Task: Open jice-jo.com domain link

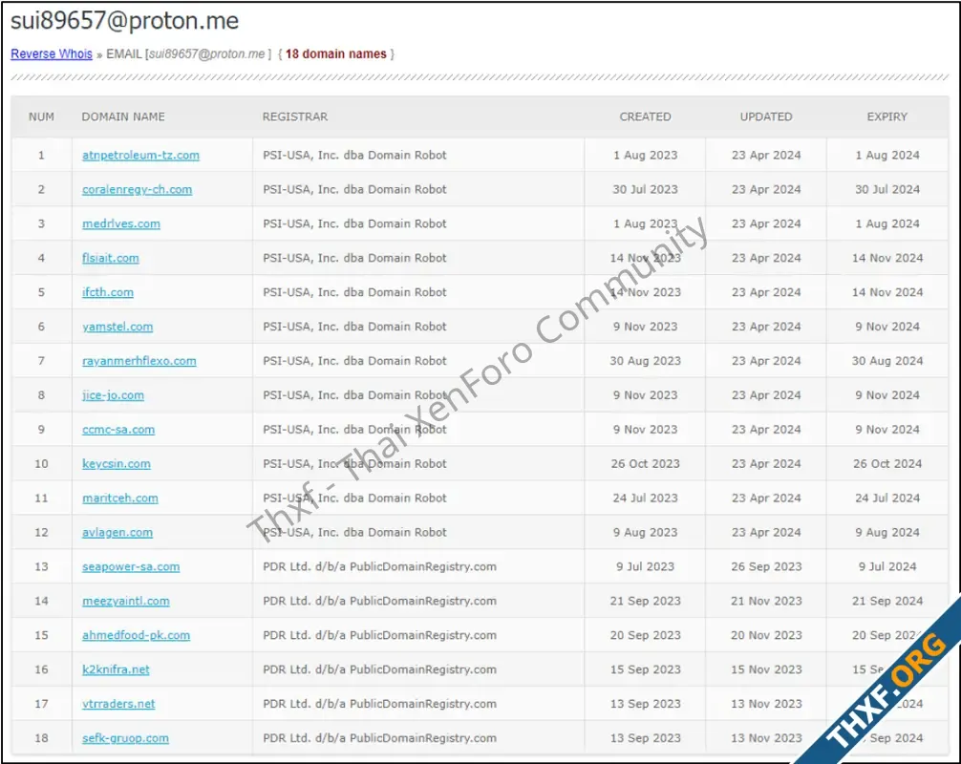Action: [x=114, y=395]
